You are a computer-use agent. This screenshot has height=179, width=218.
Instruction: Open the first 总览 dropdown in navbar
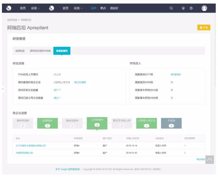pyautogui.click(x=35, y=8)
